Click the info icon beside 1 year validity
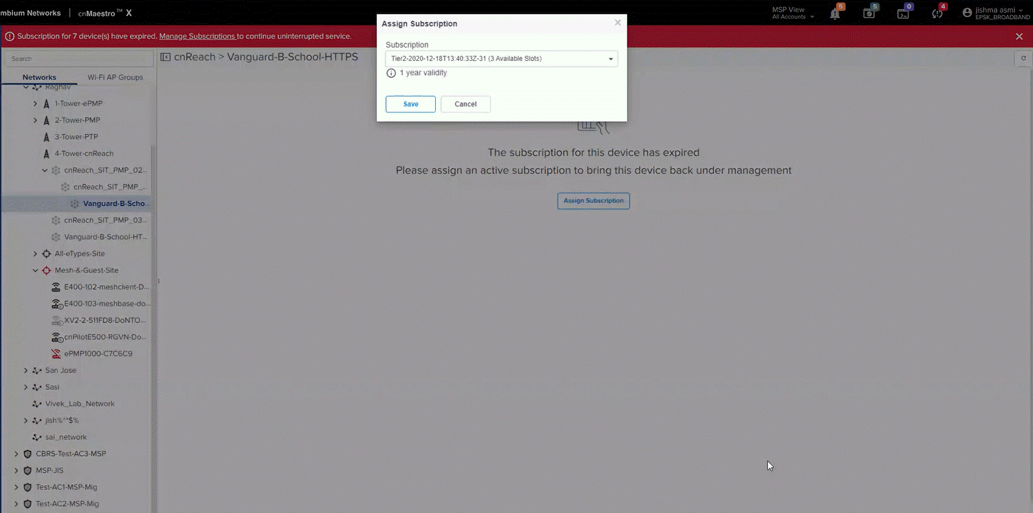Image resolution: width=1033 pixels, height=513 pixels. pyautogui.click(x=391, y=73)
